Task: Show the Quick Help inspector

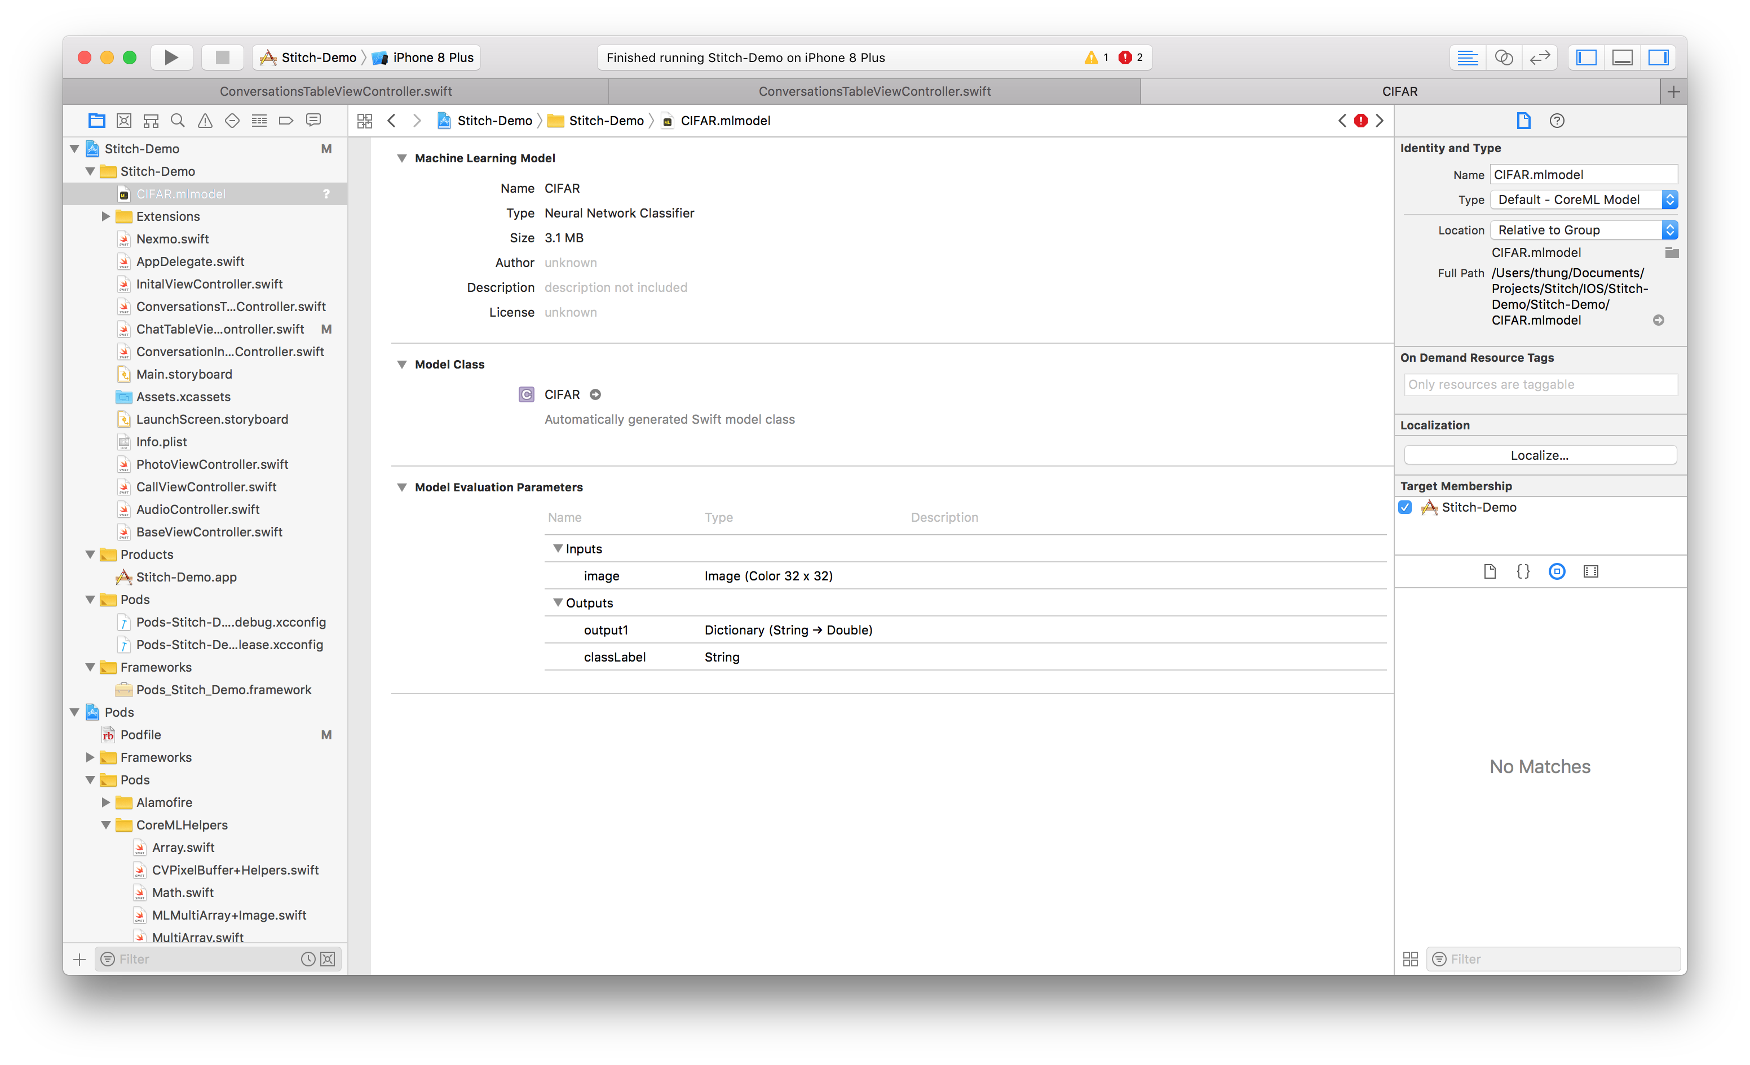Action: pyautogui.click(x=1557, y=121)
